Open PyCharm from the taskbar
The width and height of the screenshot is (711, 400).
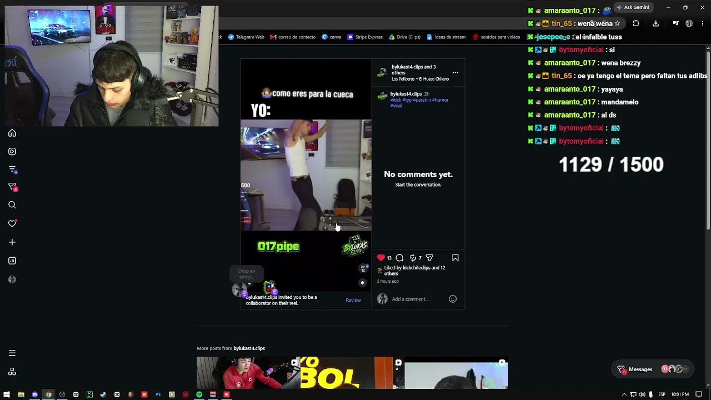pos(89,394)
